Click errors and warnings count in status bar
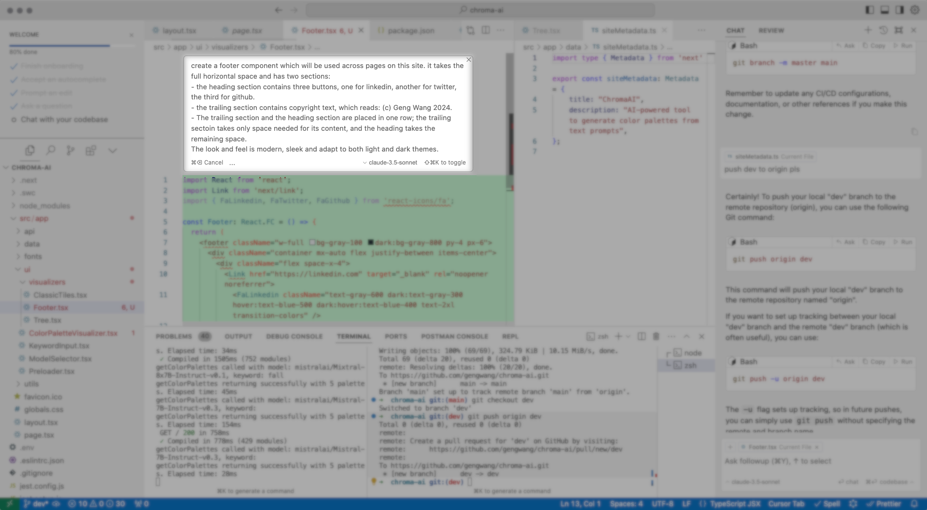The image size is (927, 510). coord(97,504)
